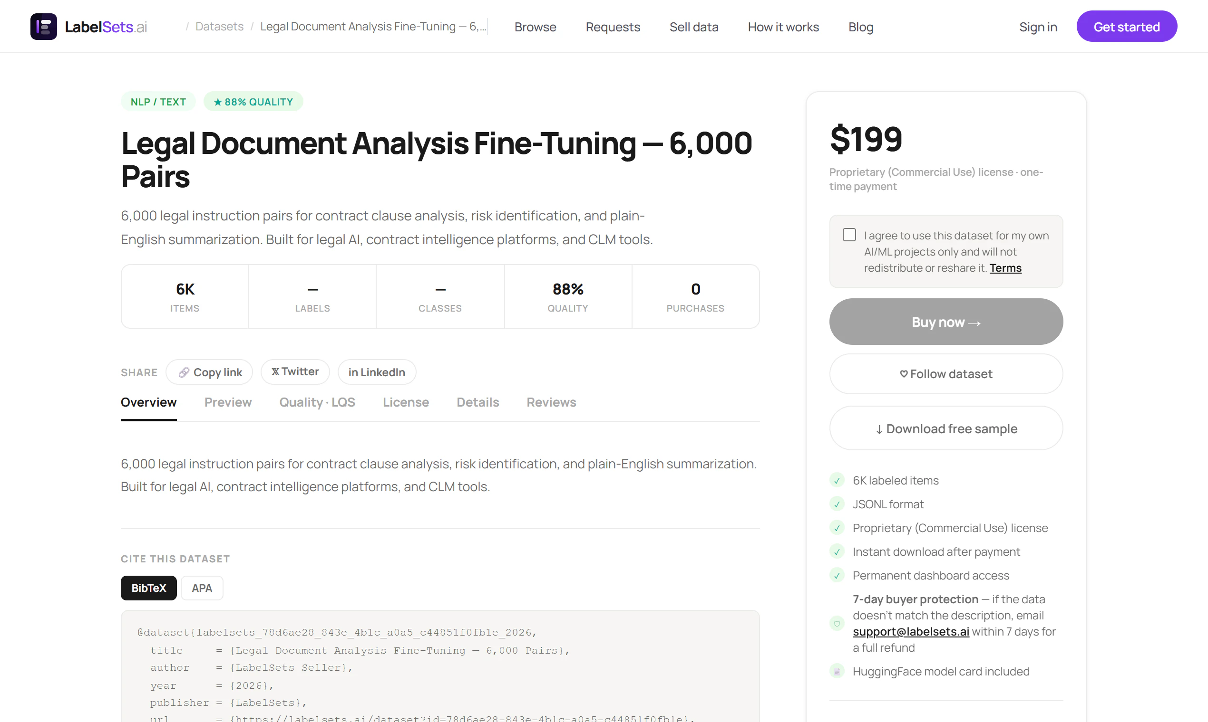Download the free sample file
This screenshot has height=722, width=1208.
(x=945, y=428)
